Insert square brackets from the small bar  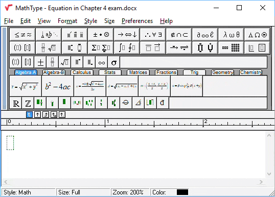28,62
